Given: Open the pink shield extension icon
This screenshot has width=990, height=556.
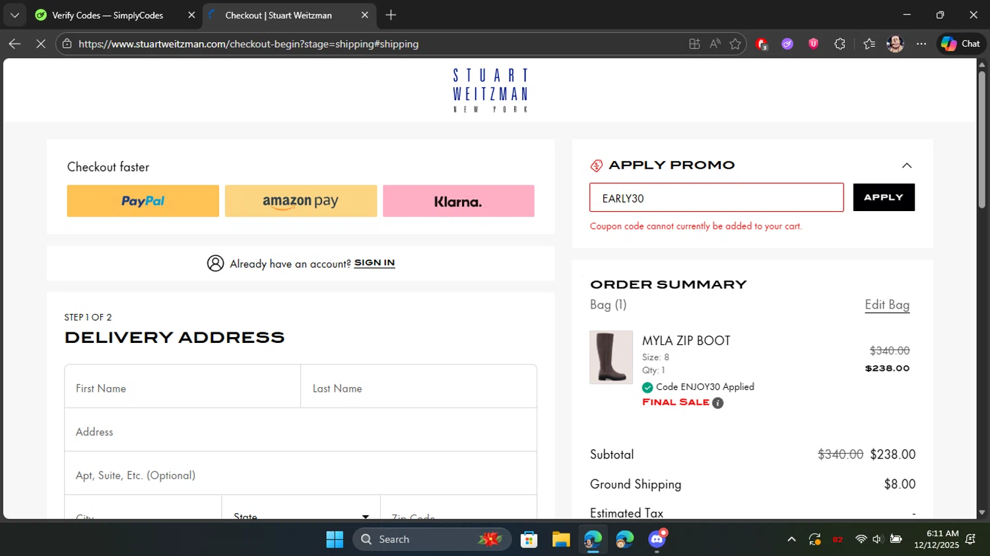Looking at the screenshot, I should point(813,44).
